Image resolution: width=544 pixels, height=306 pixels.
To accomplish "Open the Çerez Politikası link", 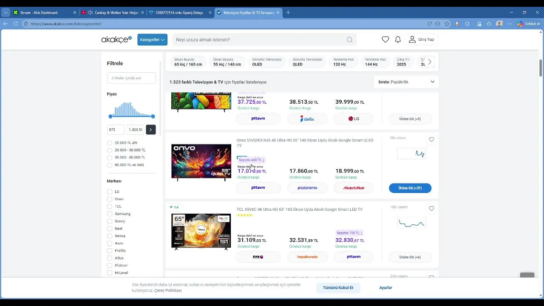I will tap(168, 291).
